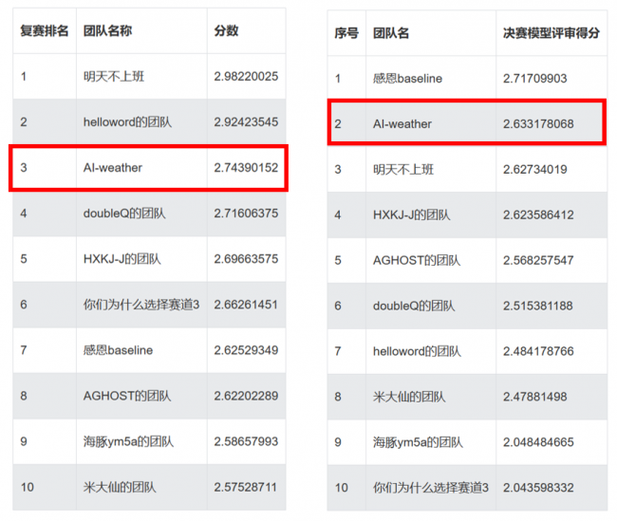
Task: Click the score cell 2.66261451
Action: tap(246, 305)
